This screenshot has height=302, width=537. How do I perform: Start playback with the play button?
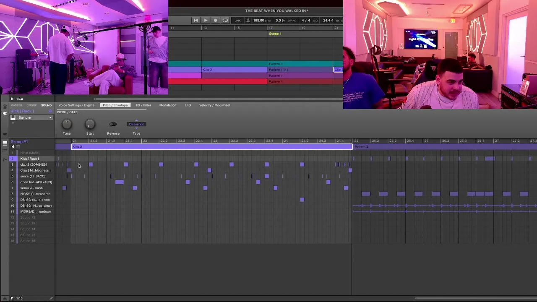206,21
